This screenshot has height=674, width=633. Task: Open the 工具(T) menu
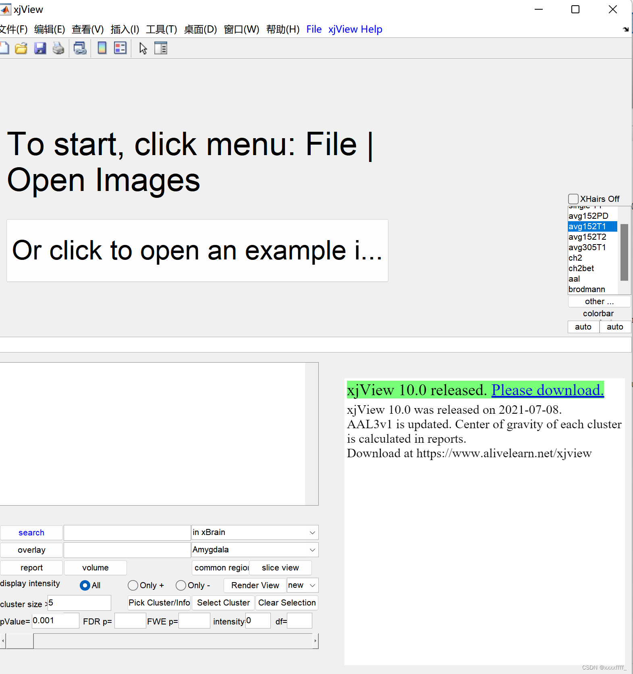pos(161,29)
